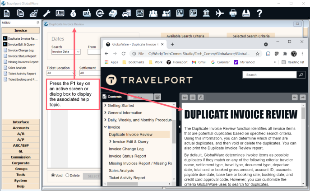Click the question mark help icon
This screenshot has width=310, height=191.
tap(259, 13)
